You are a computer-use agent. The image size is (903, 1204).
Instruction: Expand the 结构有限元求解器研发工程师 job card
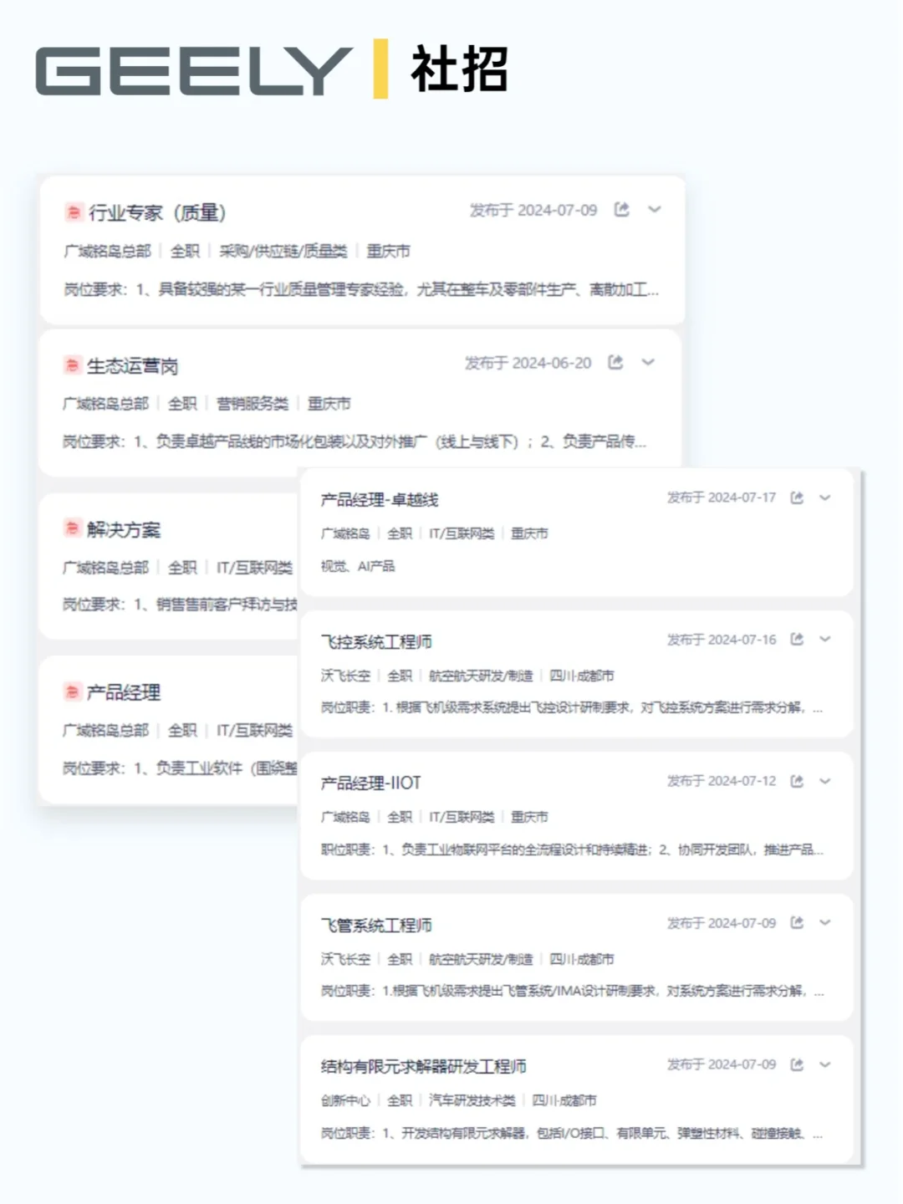tap(825, 1064)
